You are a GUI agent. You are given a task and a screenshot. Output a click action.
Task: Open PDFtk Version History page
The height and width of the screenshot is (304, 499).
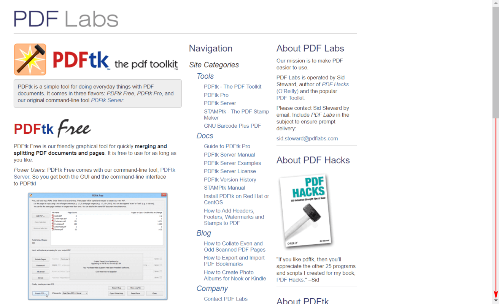click(x=230, y=180)
